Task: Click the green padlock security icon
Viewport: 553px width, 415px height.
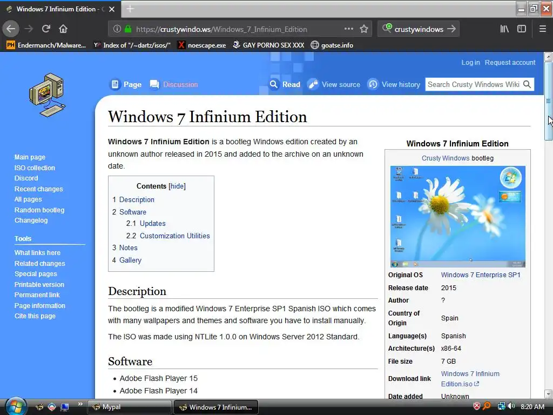Action: [128, 29]
